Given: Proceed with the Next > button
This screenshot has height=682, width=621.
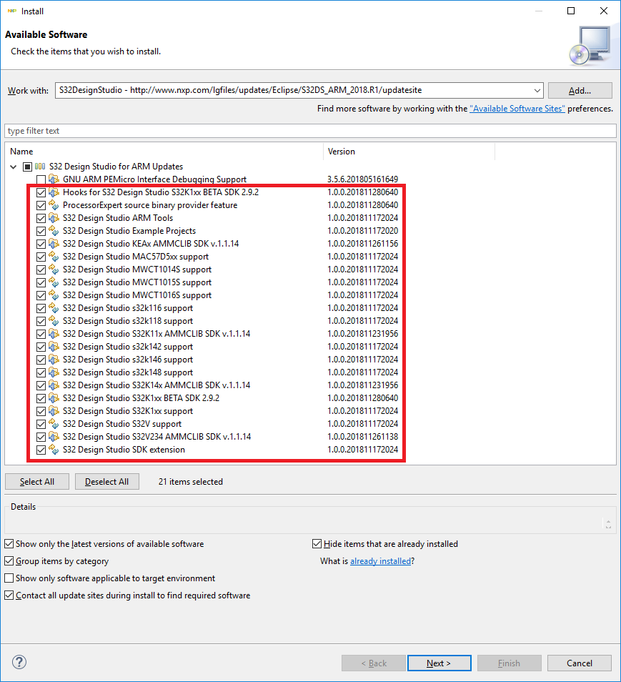Looking at the screenshot, I should (439, 663).
